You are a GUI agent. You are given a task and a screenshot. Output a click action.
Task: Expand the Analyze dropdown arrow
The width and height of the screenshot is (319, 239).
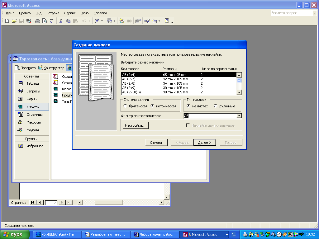click(x=115, y=21)
